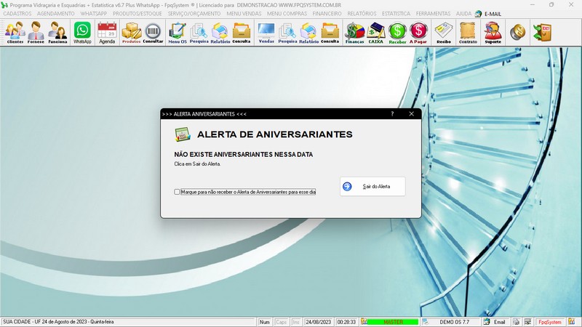Click the Num lock indicator
The height and width of the screenshot is (327, 582).
pos(265,322)
